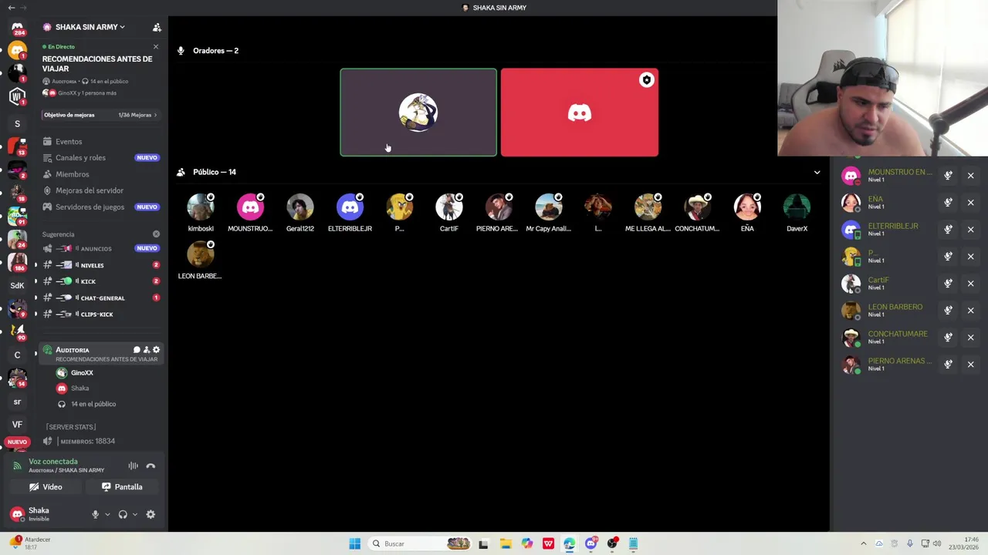Dismiss MOUNSTRUO EN speak request
This screenshot has width=988, height=555.
click(x=970, y=176)
